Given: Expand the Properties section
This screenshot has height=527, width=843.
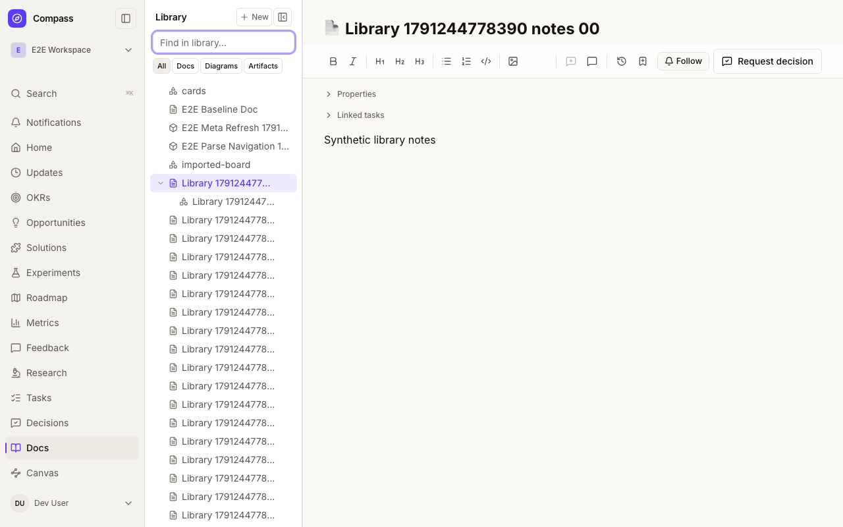Looking at the screenshot, I should (x=350, y=94).
